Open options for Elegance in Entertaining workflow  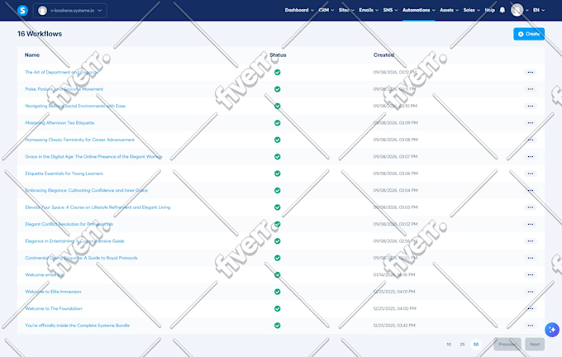[x=531, y=240]
